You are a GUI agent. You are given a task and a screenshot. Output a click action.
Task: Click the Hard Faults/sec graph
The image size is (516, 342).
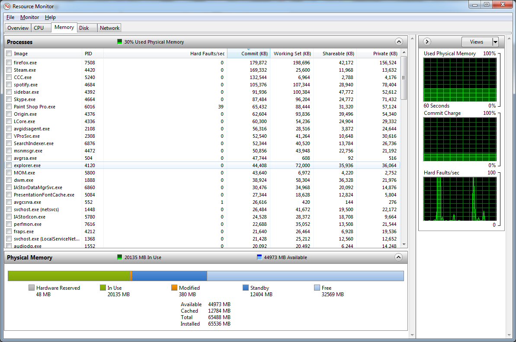[460, 199]
